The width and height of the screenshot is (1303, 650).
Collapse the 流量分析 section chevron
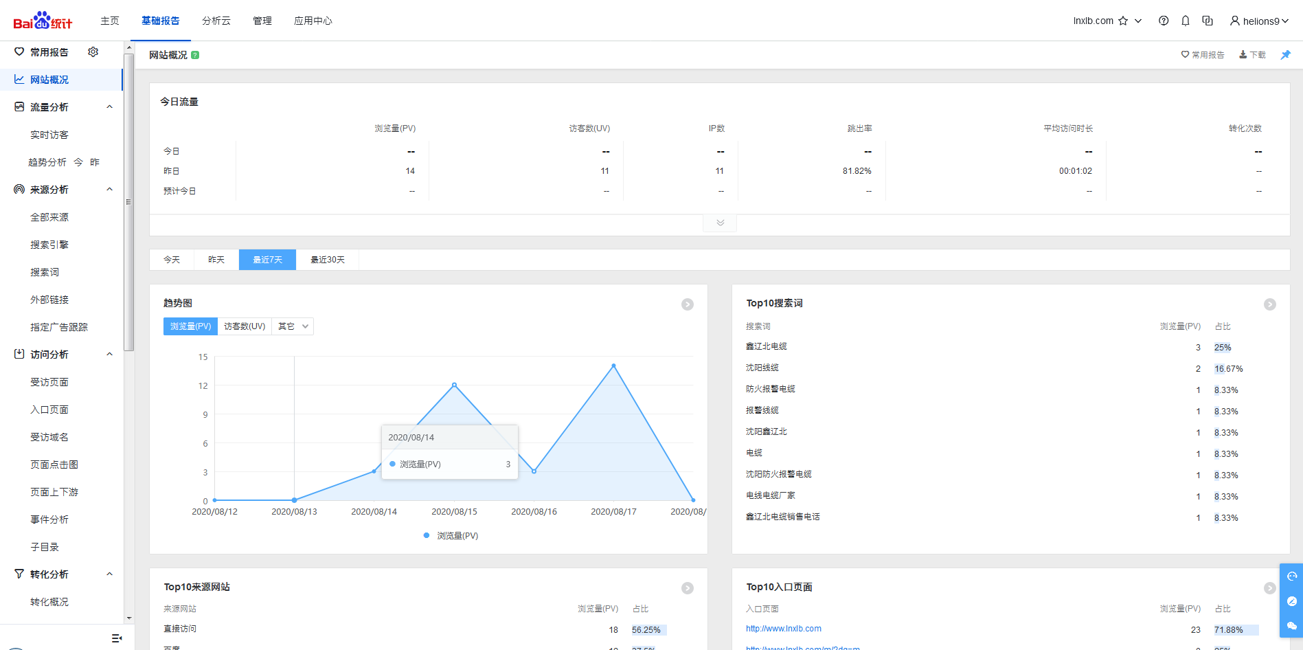coord(109,107)
